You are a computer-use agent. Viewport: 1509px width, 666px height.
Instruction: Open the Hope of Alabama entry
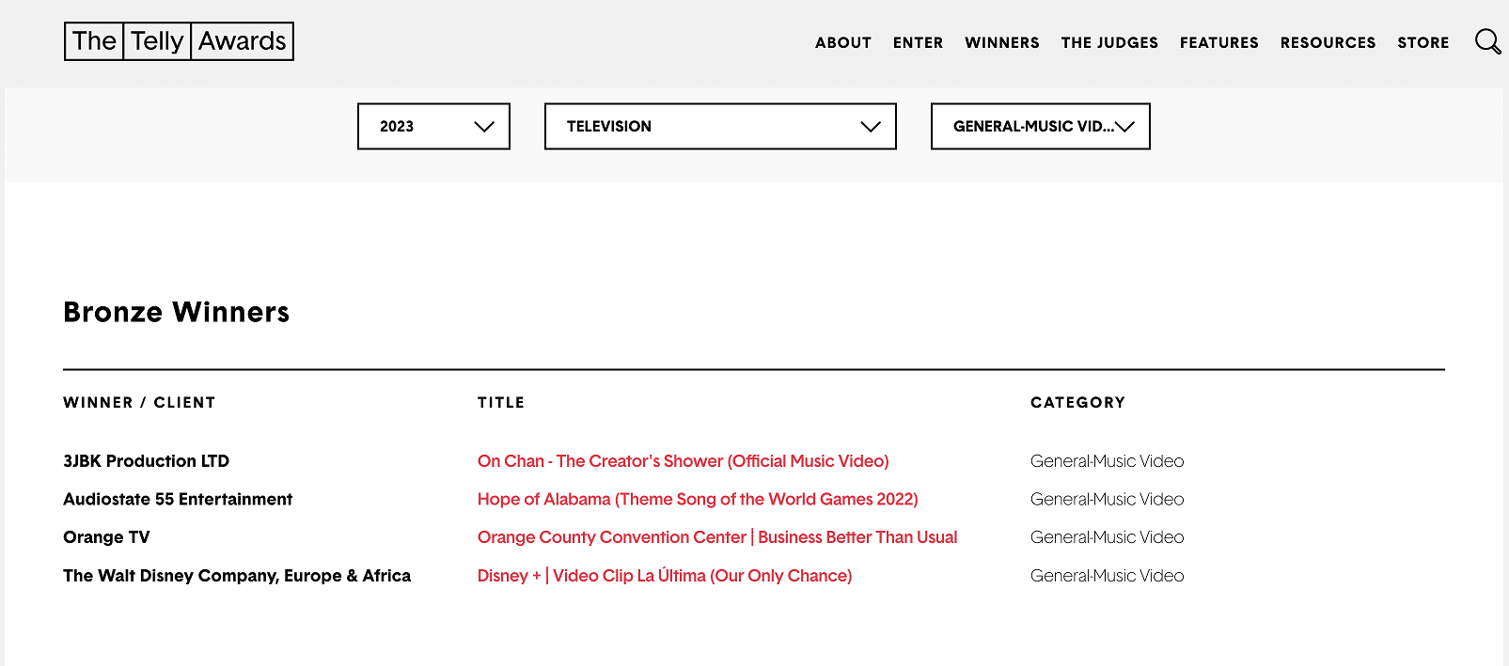tap(697, 499)
